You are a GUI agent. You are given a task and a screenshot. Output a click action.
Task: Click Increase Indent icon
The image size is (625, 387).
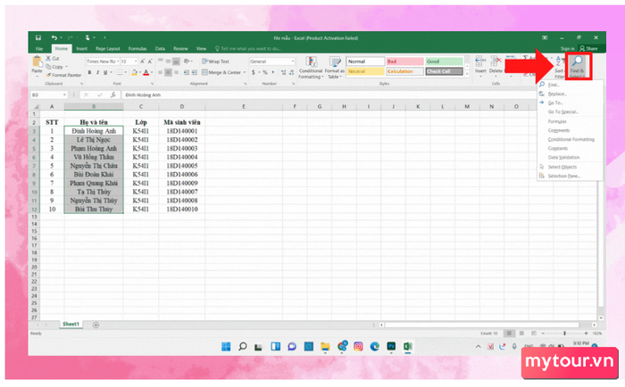[194, 72]
